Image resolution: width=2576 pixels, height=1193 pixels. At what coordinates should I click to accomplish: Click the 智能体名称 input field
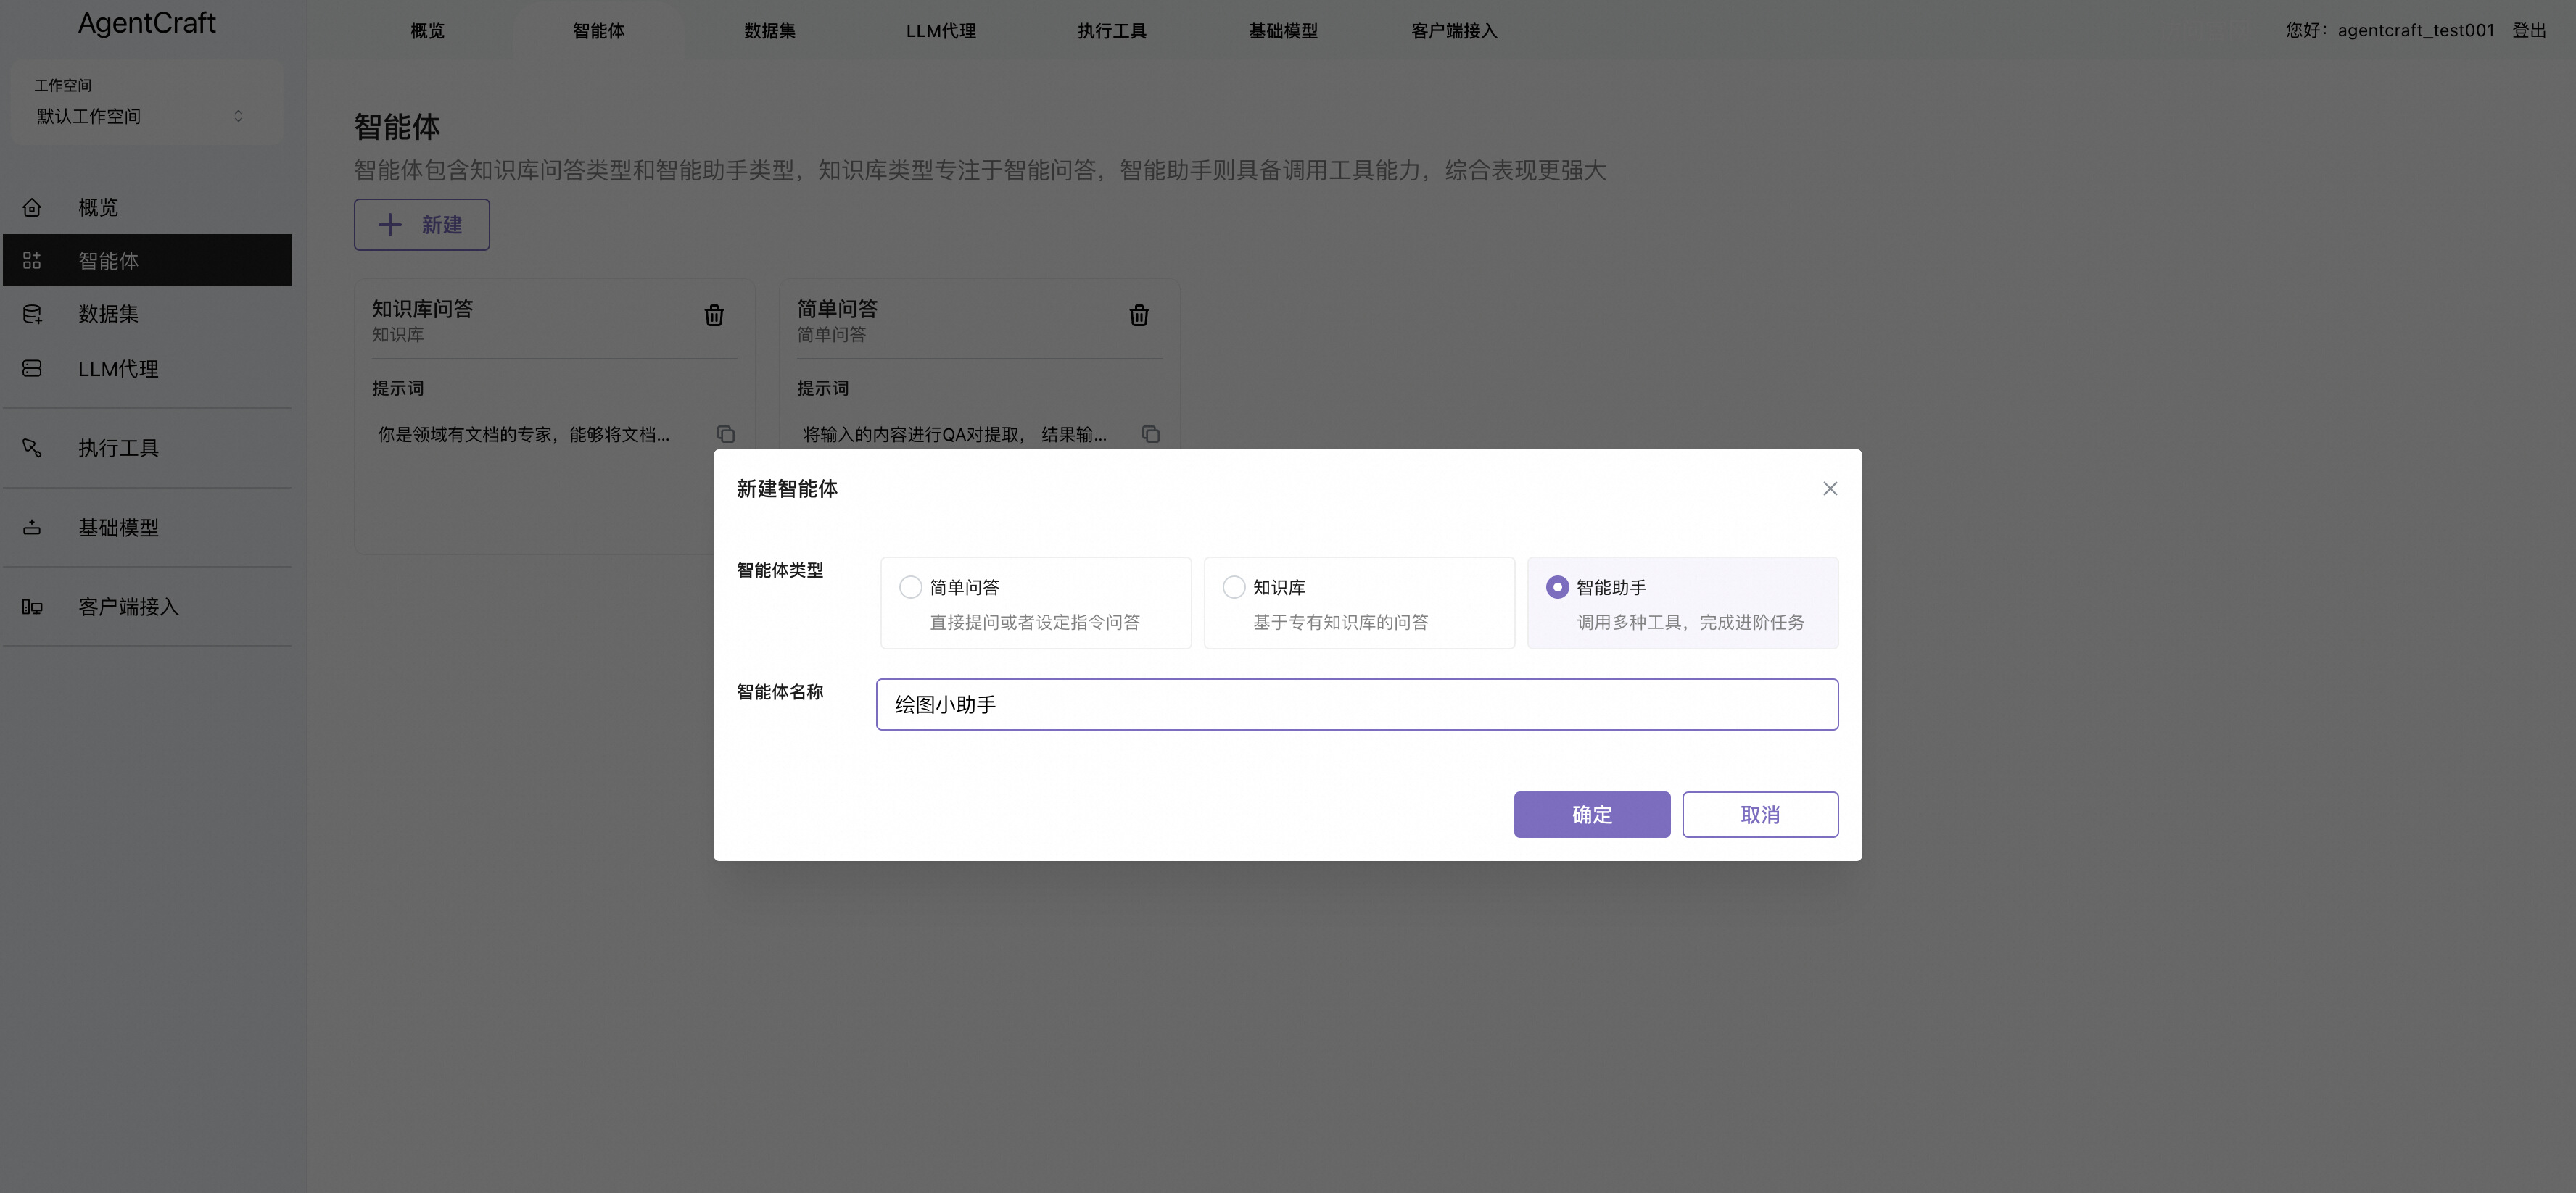coord(1356,704)
